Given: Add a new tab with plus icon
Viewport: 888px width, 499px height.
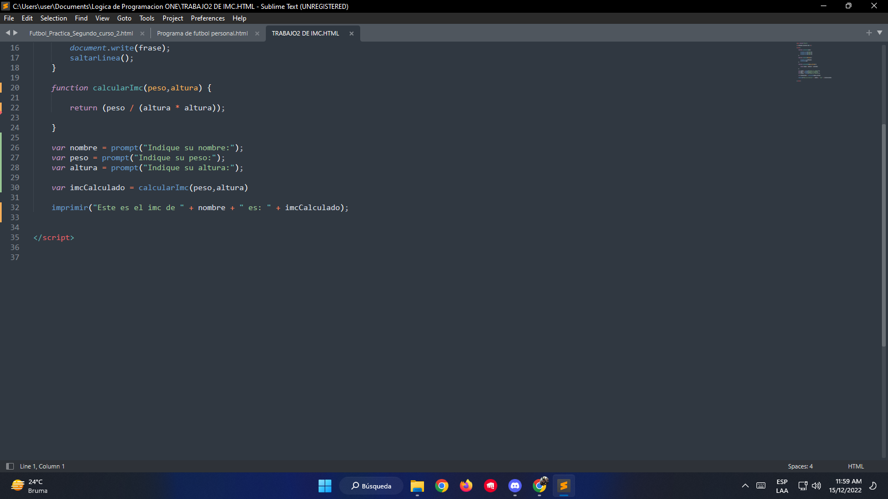Looking at the screenshot, I should 869,33.
